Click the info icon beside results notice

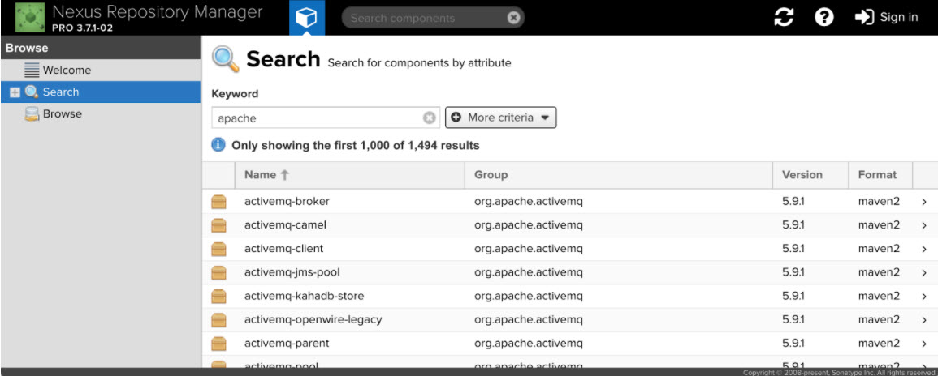click(218, 146)
